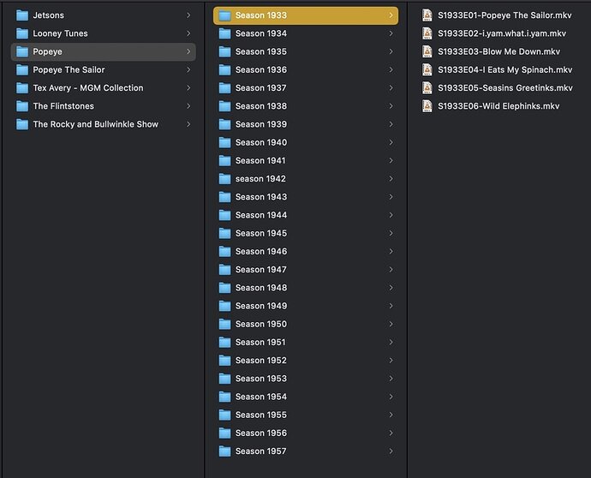Image resolution: width=591 pixels, height=478 pixels.
Task: Click the Season 1940 folder icon
Action: [x=224, y=142]
